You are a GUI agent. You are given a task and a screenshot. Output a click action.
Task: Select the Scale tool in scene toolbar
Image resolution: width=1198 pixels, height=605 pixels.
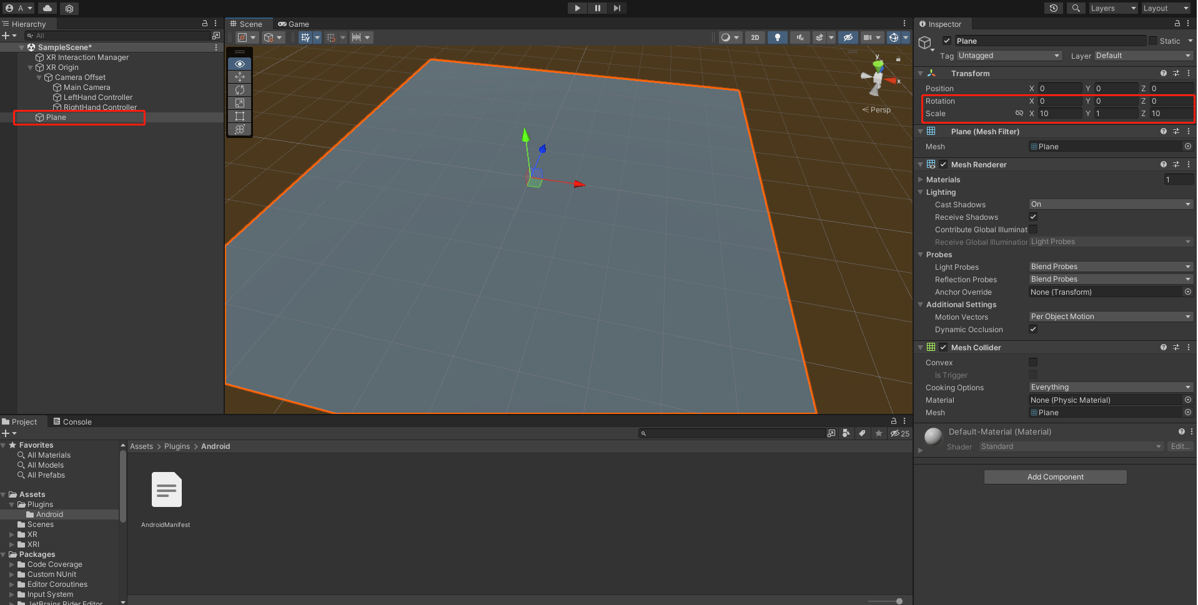click(x=240, y=103)
